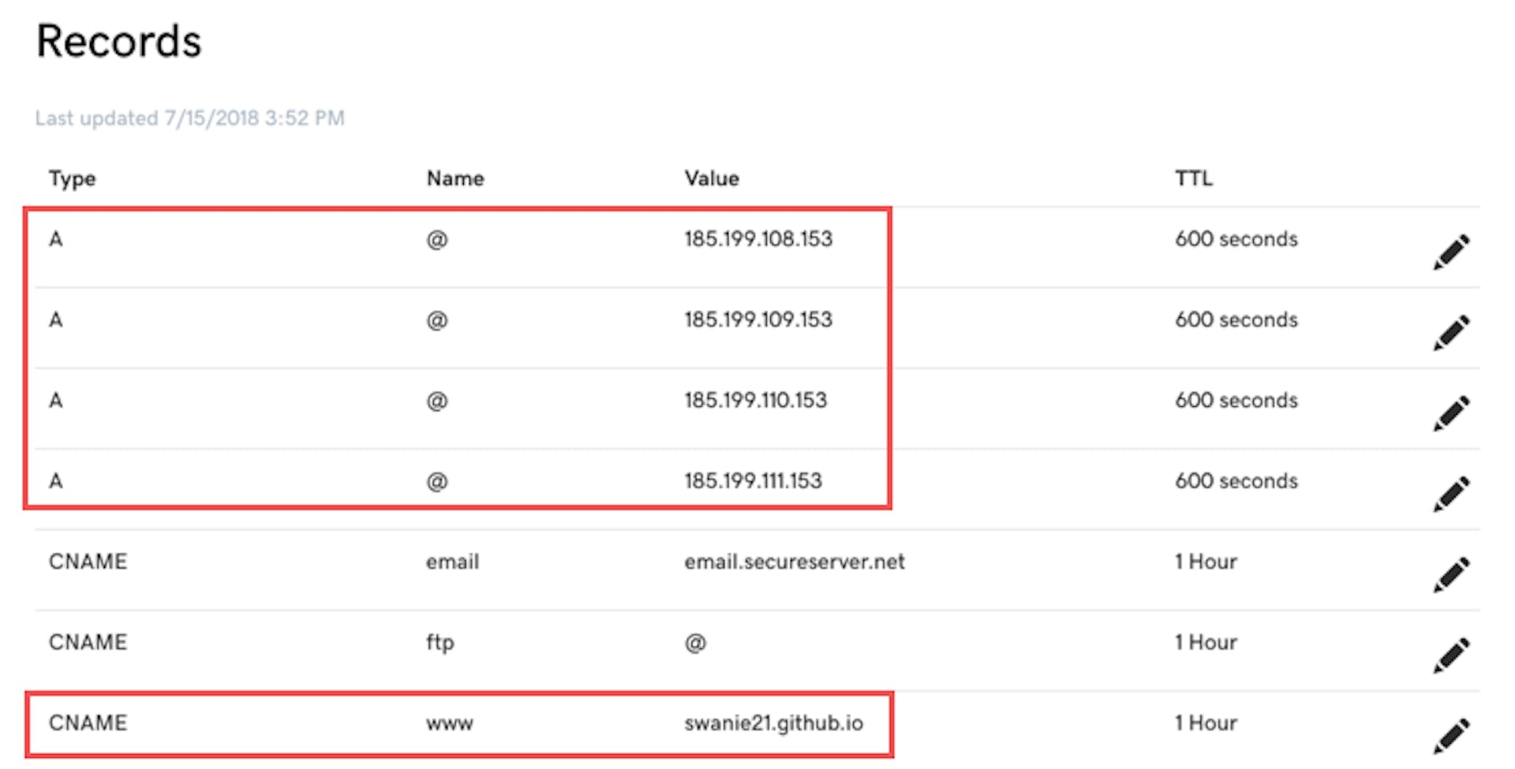Edit the A record for 185.199.108.153
Viewport: 1515px width, 769px height.
coord(1451,252)
